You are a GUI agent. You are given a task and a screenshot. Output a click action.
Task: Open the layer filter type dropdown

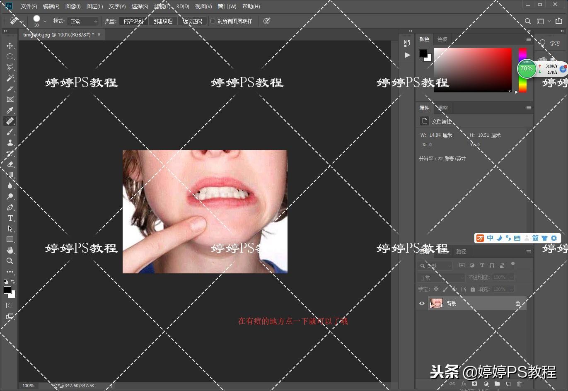pyautogui.click(x=435, y=265)
